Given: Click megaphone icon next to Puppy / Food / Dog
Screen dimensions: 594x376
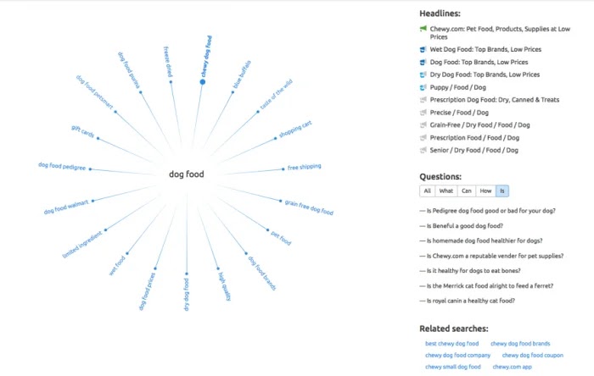Looking at the screenshot, I should point(423,87).
